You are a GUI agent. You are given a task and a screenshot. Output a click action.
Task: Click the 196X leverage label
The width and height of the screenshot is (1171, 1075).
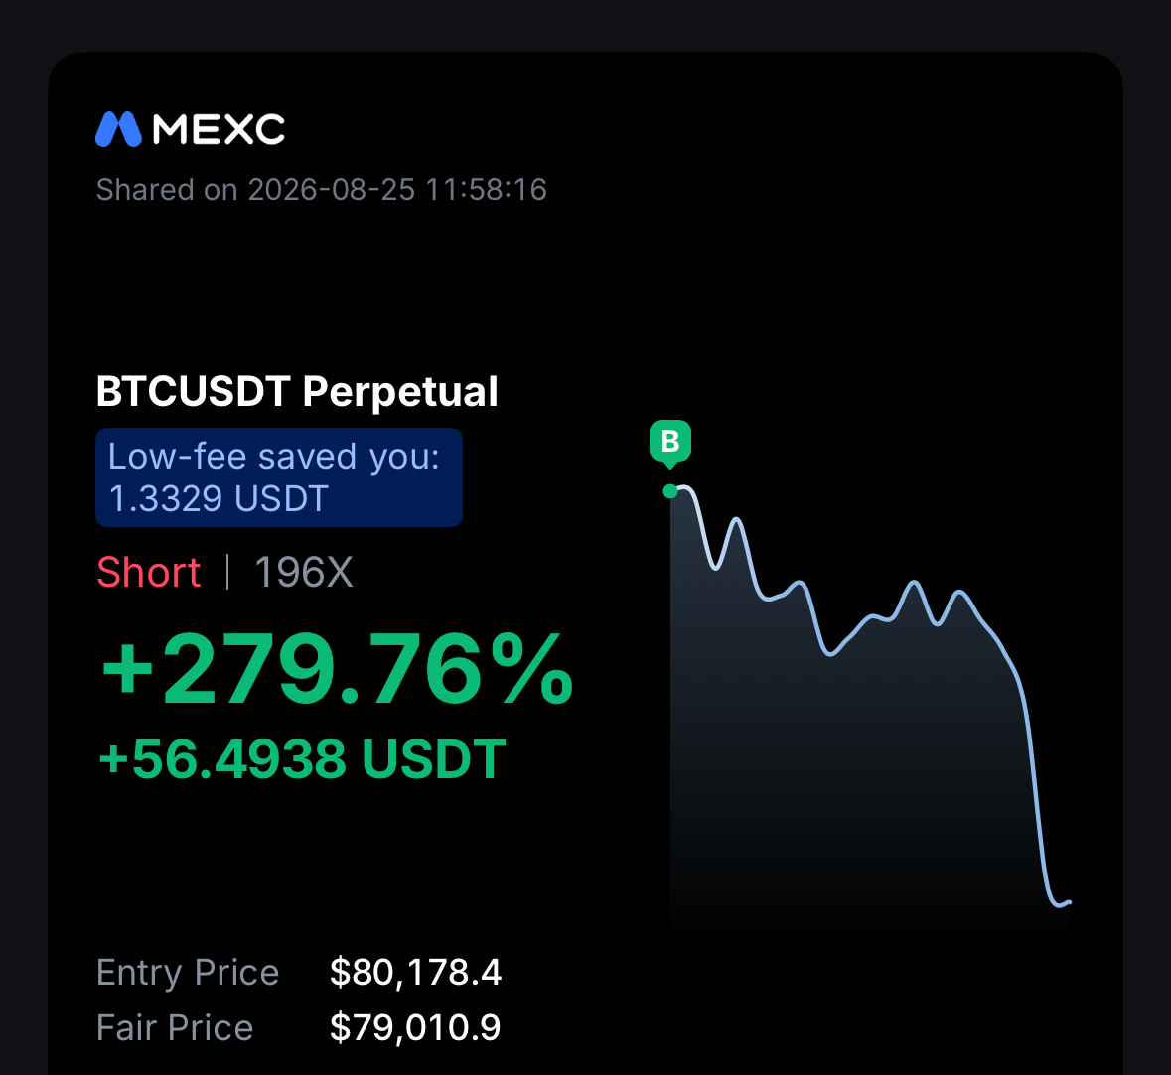(303, 573)
